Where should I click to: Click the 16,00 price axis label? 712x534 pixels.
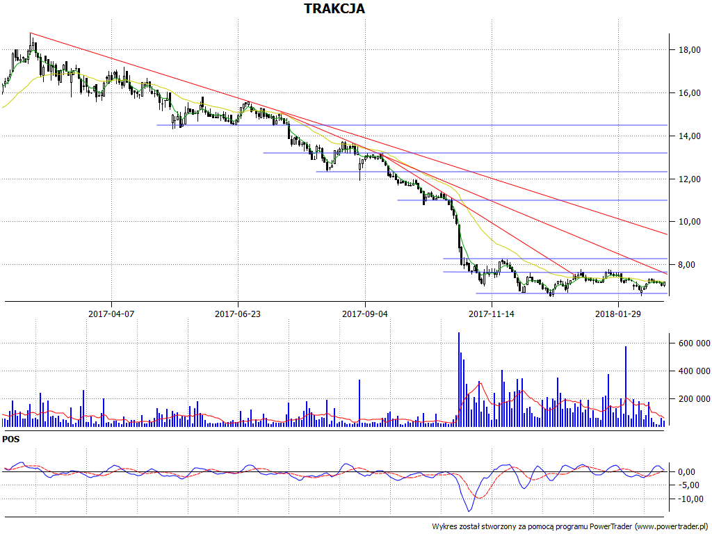click(x=689, y=93)
